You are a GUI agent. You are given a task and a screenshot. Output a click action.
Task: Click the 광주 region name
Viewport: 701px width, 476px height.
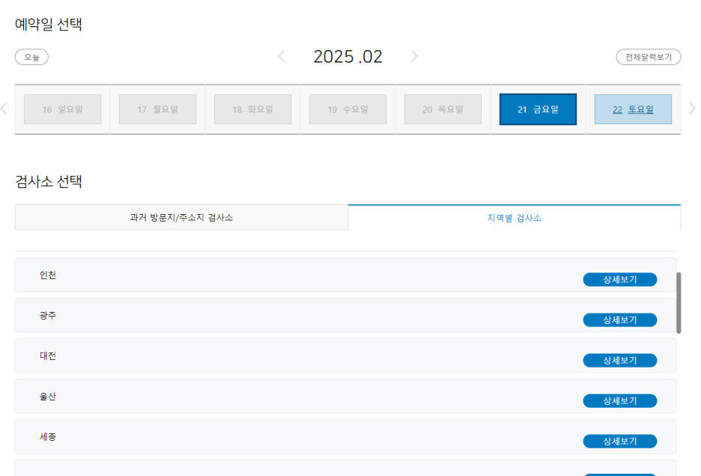pyautogui.click(x=48, y=316)
